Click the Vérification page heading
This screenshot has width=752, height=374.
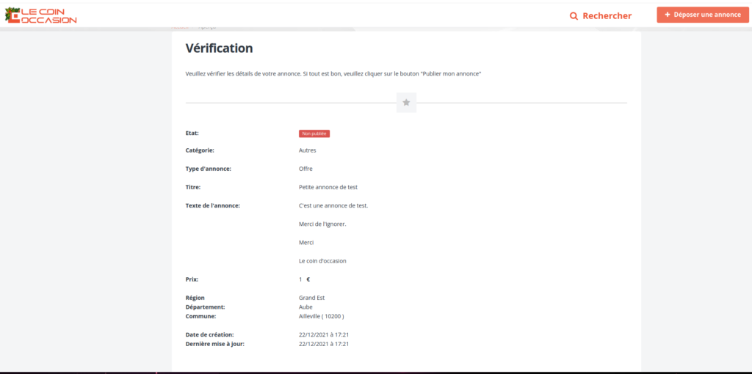pyautogui.click(x=219, y=48)
